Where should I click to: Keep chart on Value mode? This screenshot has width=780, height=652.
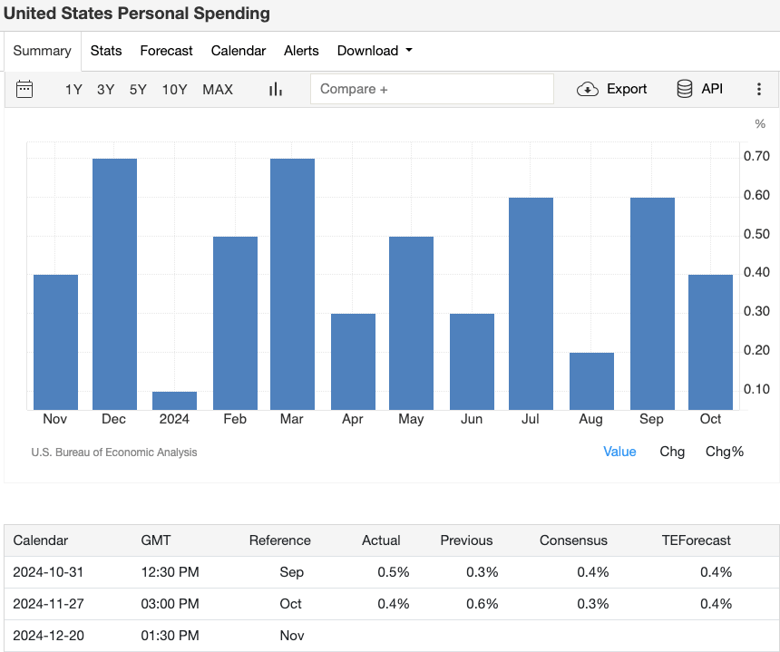click(x=619, y=452)
